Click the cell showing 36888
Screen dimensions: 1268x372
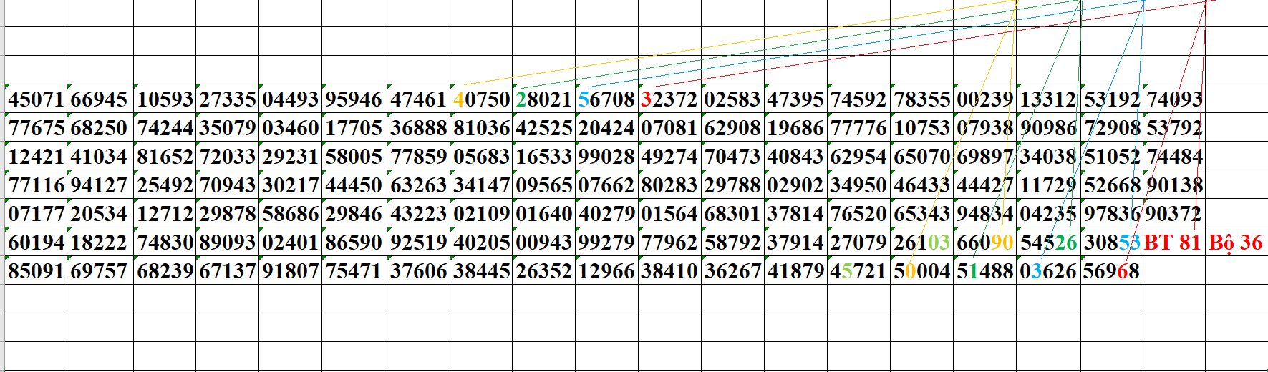[418, 128]
